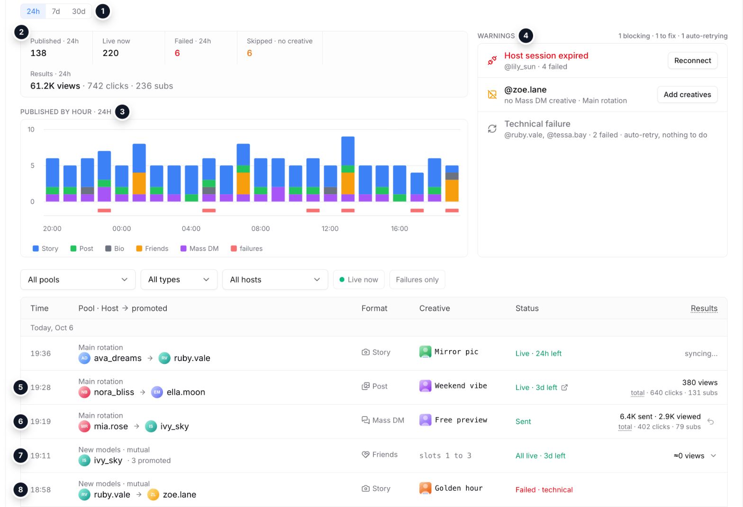This screenshot has height=507, width=743.
Task: Click the ella.moon EM avatar
Action: (x=157, y=392)
